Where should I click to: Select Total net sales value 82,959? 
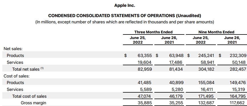point(145,69)
